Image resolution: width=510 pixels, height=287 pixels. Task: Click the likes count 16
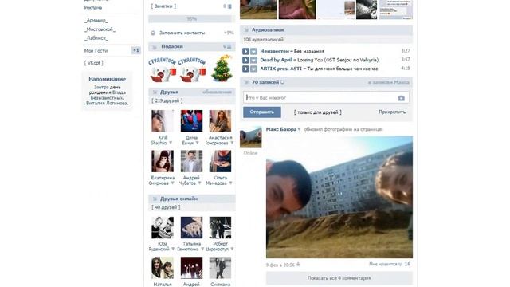click(407, 264)
